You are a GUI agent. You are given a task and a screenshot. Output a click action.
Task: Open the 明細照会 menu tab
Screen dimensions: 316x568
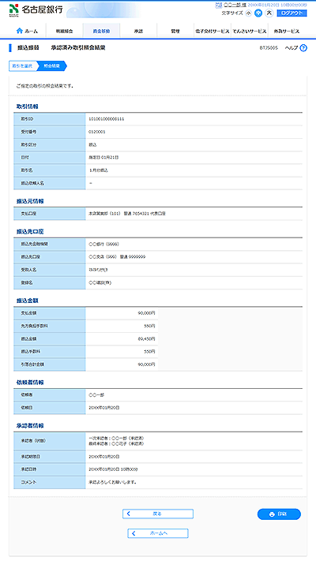(x=64, y=31)
